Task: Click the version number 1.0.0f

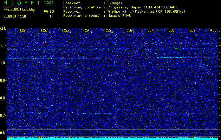Action: 48,3
